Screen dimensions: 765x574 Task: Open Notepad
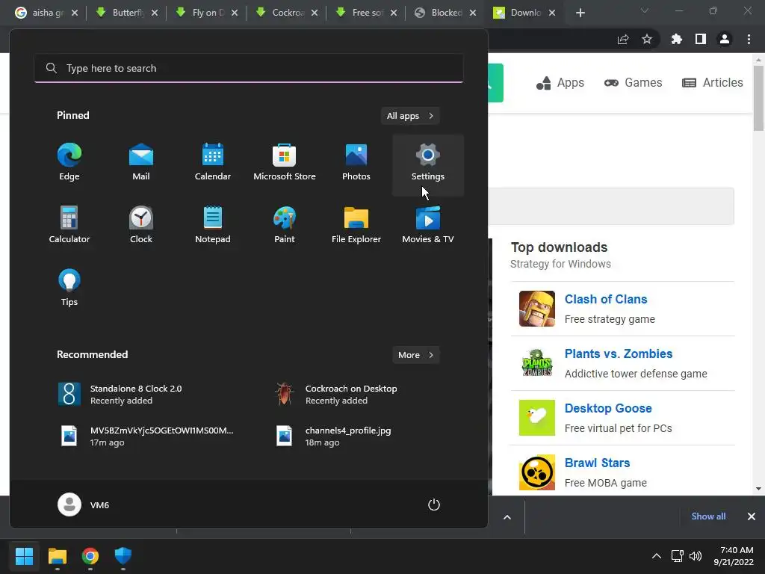coord(213,226)
